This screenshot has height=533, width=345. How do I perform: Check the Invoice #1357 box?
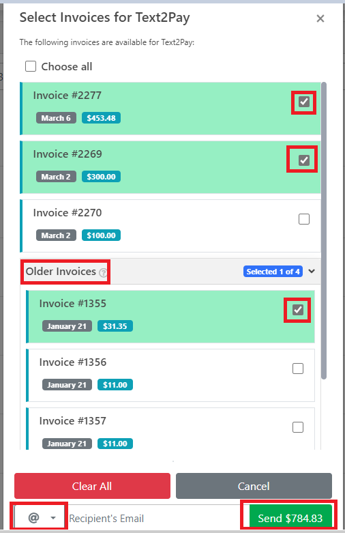[x=298, y=427]
